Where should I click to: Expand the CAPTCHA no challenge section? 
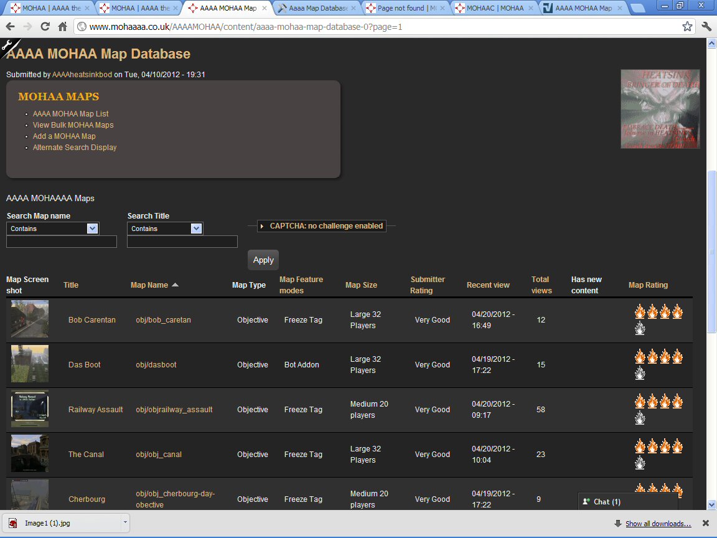pyautogui.click(x=321, y=226)
